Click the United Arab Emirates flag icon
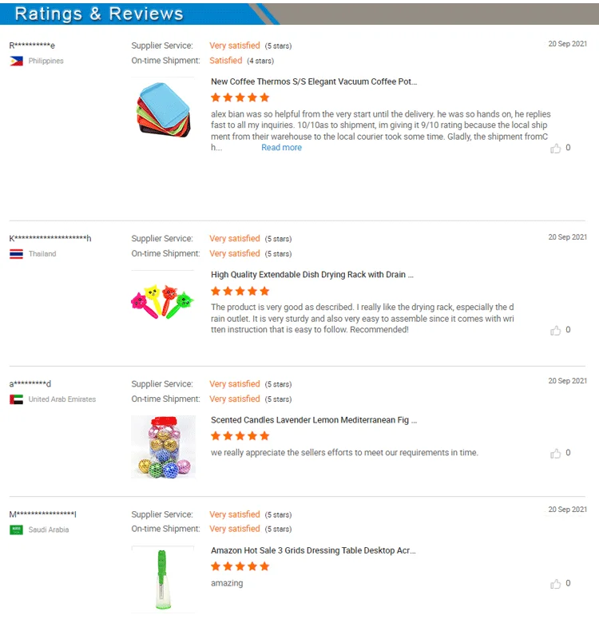 click(16, 399)
